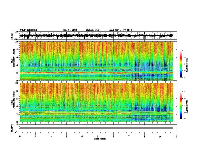
Task: Click time axis tick label 2
Action: pyautogui.click(x=51, y=136)
